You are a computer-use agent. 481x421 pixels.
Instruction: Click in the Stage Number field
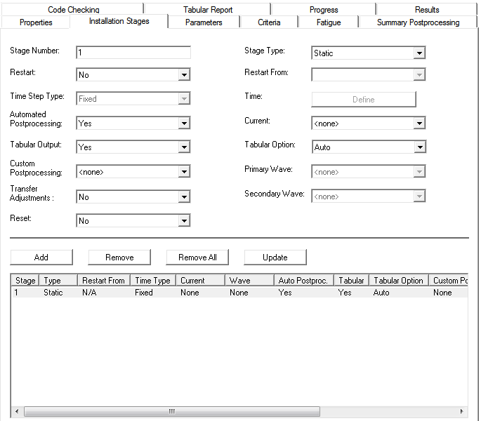coord(133,53)
